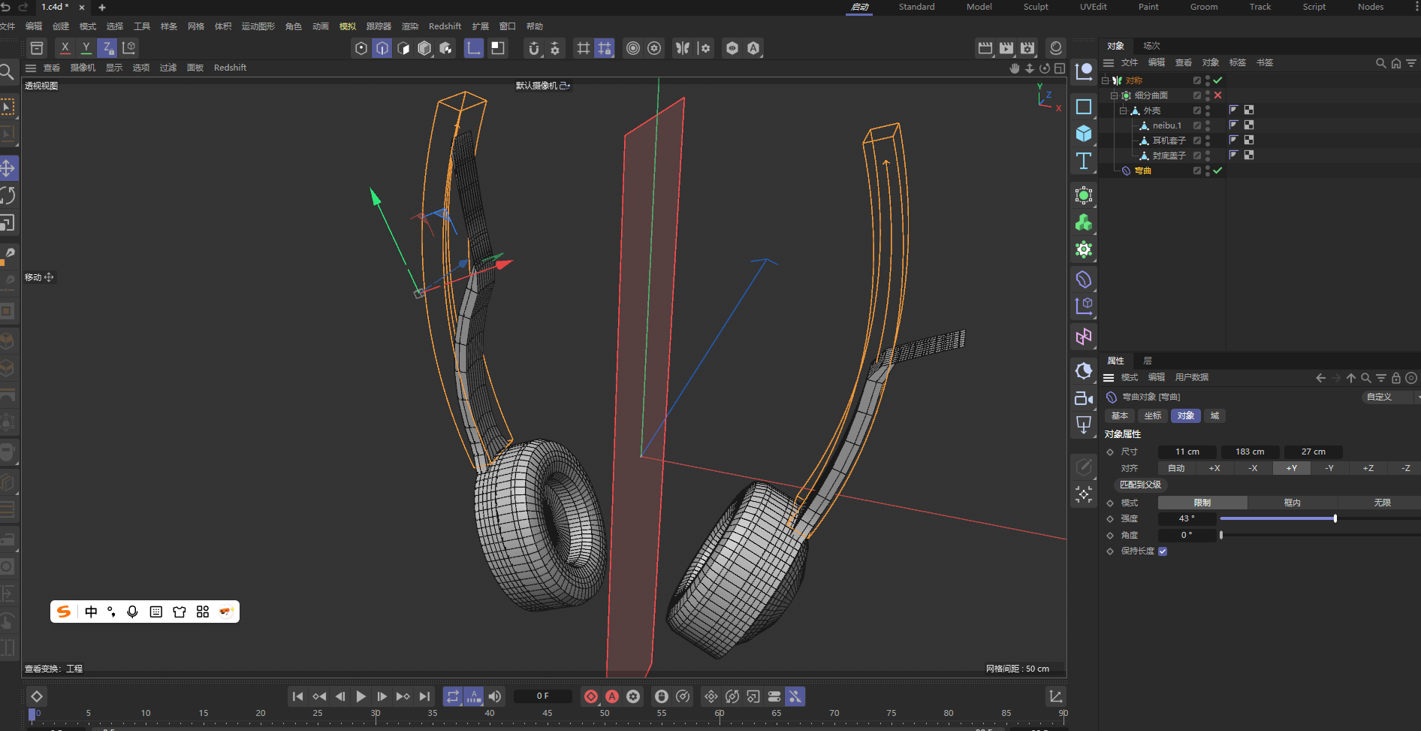Click the 匹配到父级 button
The height and width of the screenshot is (731, 1421).
pos(1140,485)
